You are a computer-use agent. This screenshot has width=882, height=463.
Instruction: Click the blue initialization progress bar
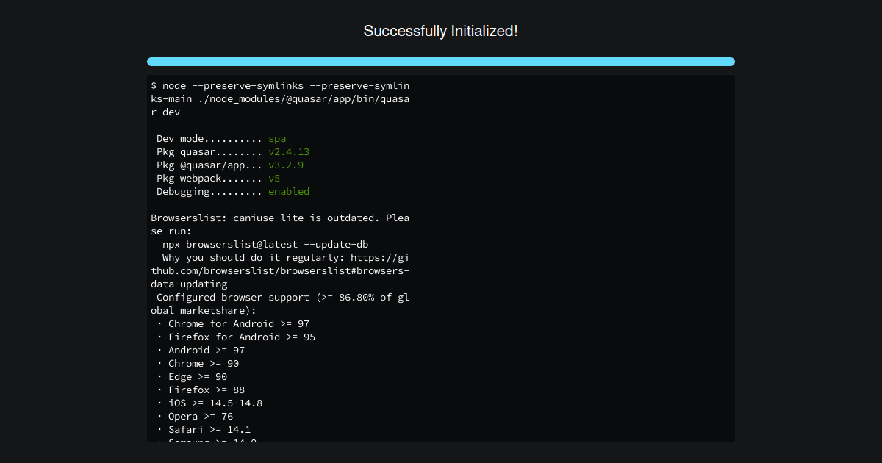point(441,62)
